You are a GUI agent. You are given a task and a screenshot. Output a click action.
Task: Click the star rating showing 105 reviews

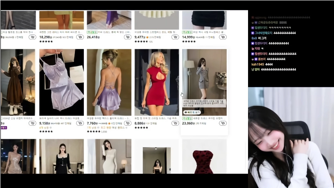click(144, 41)
